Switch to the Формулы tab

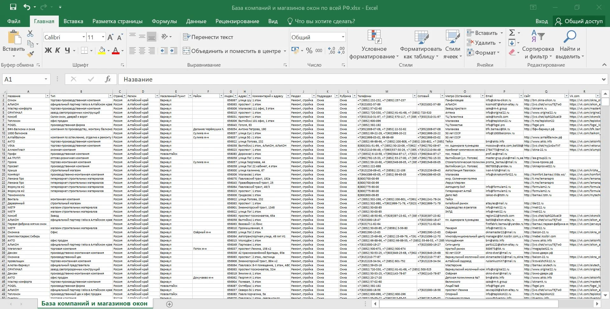point(164,21)
